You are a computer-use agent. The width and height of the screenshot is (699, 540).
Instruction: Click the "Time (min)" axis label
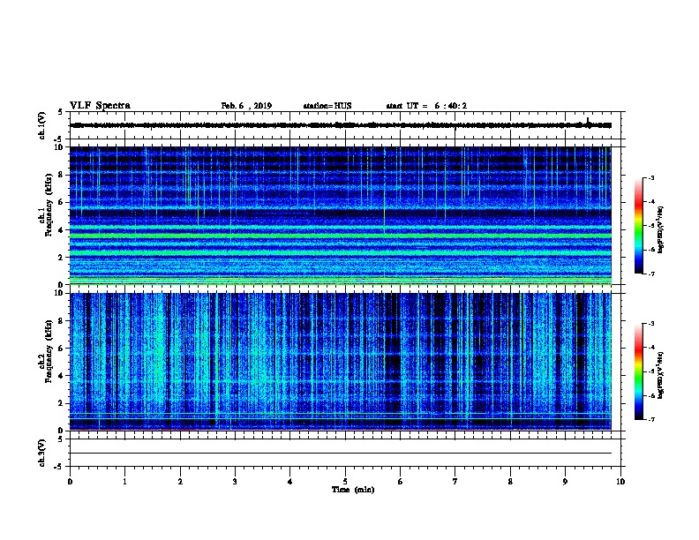click(353, 490)
